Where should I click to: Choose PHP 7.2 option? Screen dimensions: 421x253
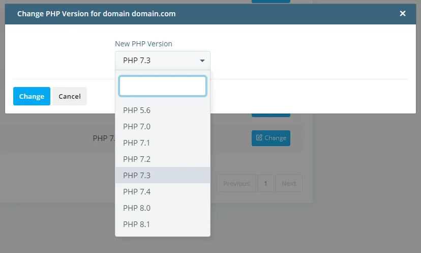coord(162,159)
